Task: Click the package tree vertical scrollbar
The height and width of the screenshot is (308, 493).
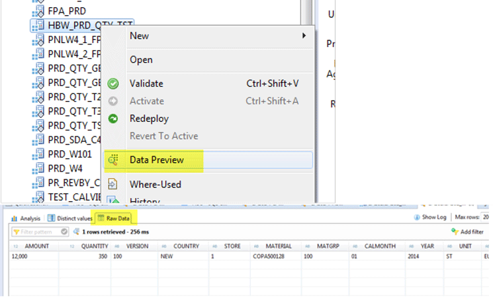Action: click(306, 13)
